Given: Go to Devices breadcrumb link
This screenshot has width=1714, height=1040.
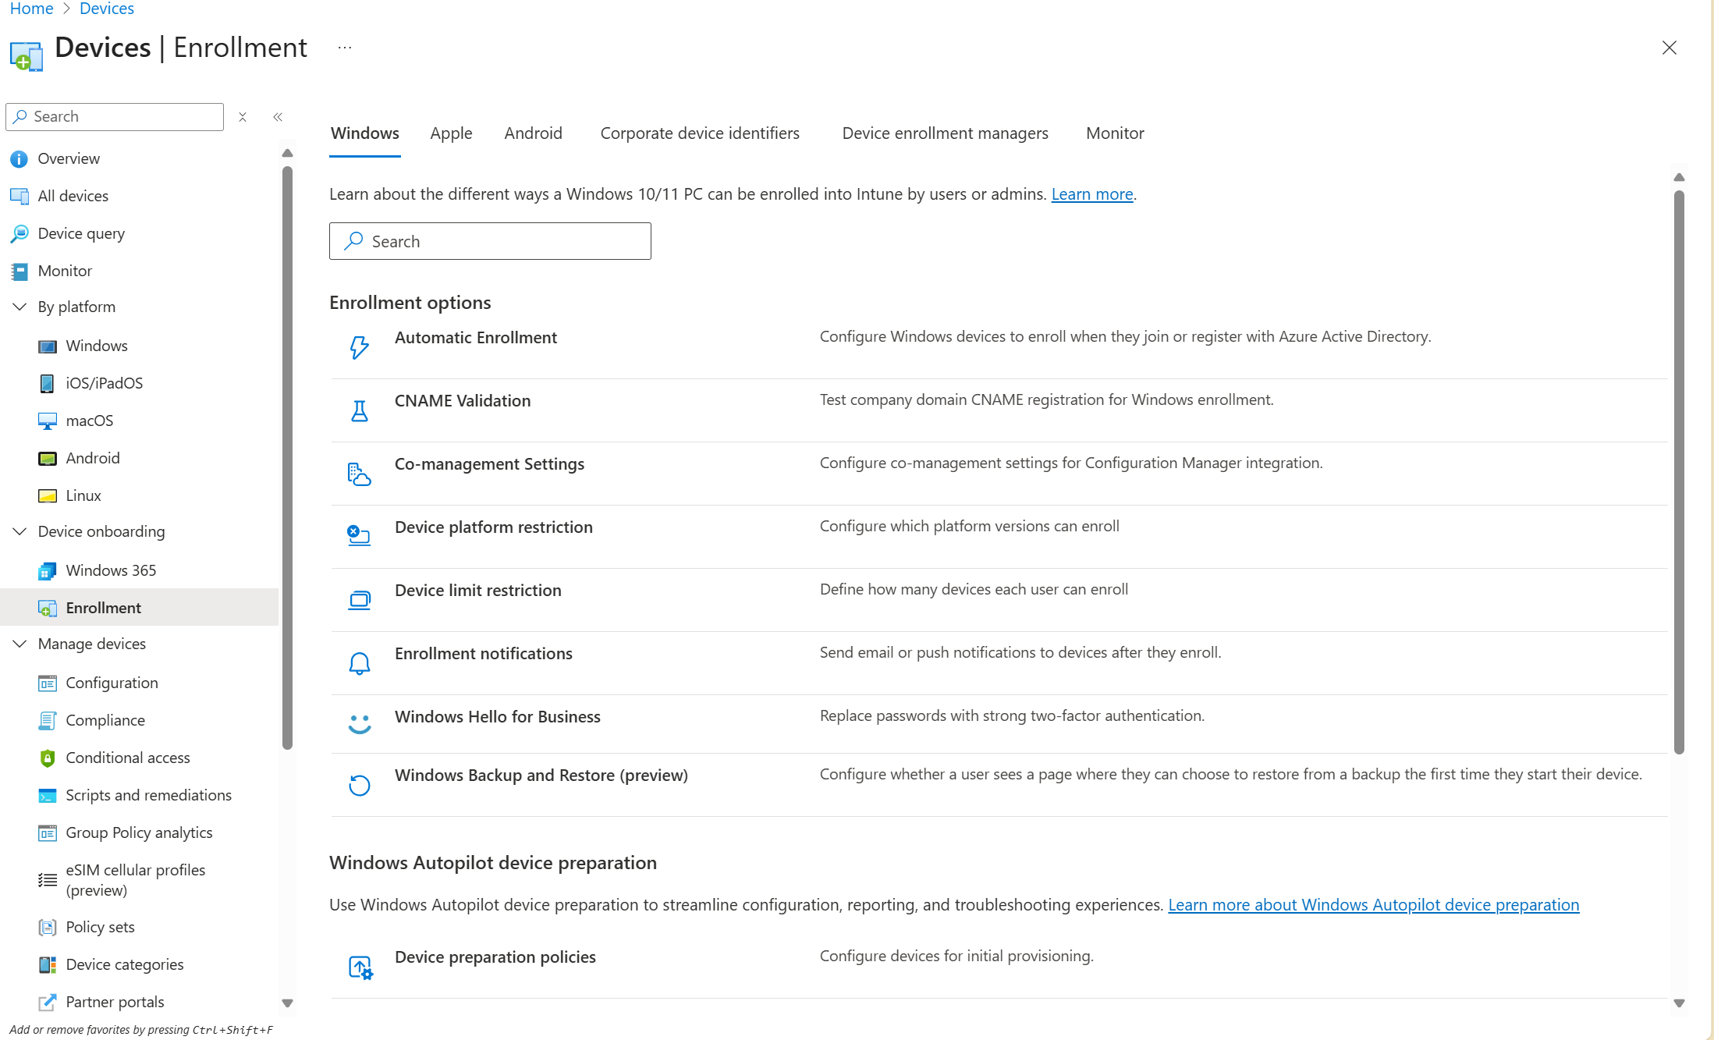Looking at the screenshot, I should pyautogui.click(x=107, y=9).
